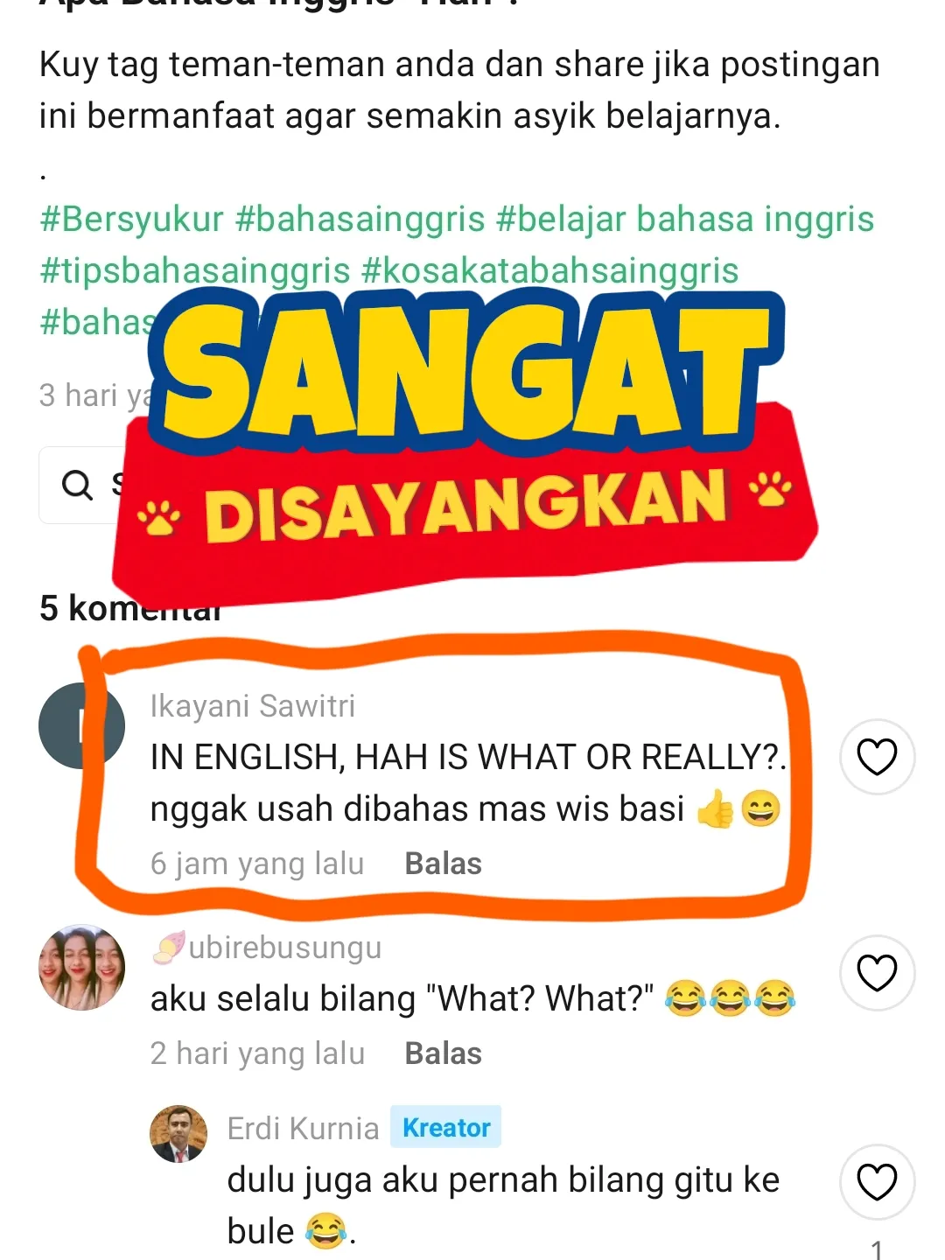Reply to Ikayani Sawitri's comment via Balas
945x1260 pixels.
point(443,864)
